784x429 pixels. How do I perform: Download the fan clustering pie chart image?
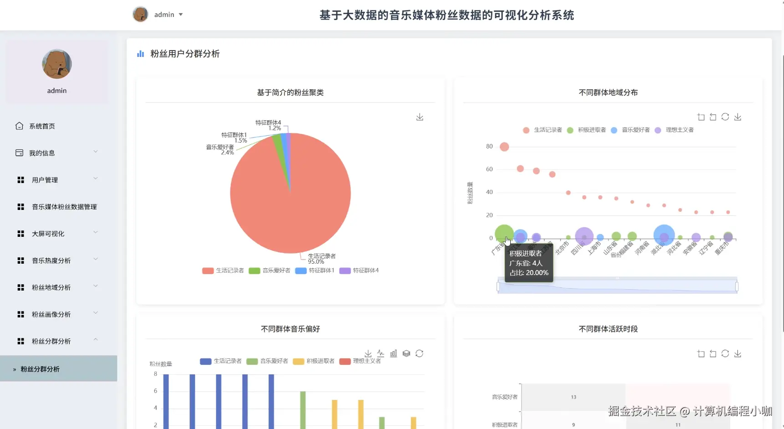420,117
